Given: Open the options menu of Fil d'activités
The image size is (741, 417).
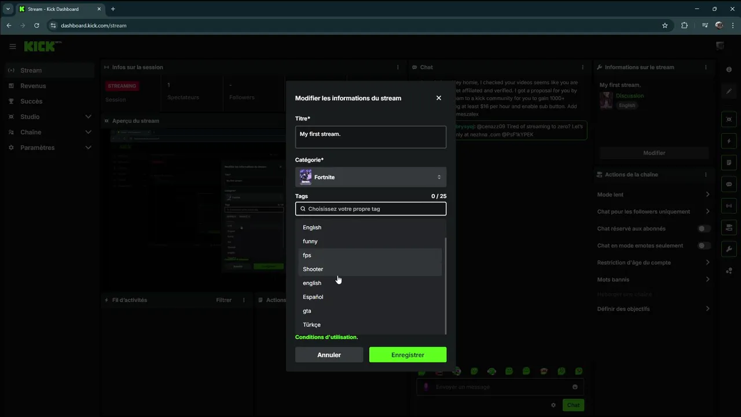Looking at the screenshot, I should (x=244, y=300).
